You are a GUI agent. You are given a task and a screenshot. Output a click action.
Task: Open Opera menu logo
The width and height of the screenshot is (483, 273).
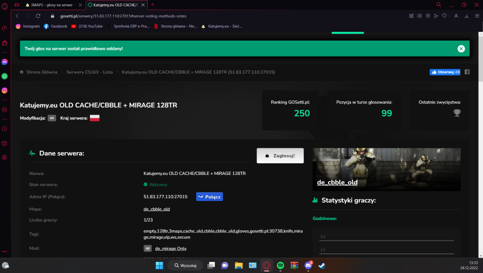pyautogui.click(x=5, y=5)
